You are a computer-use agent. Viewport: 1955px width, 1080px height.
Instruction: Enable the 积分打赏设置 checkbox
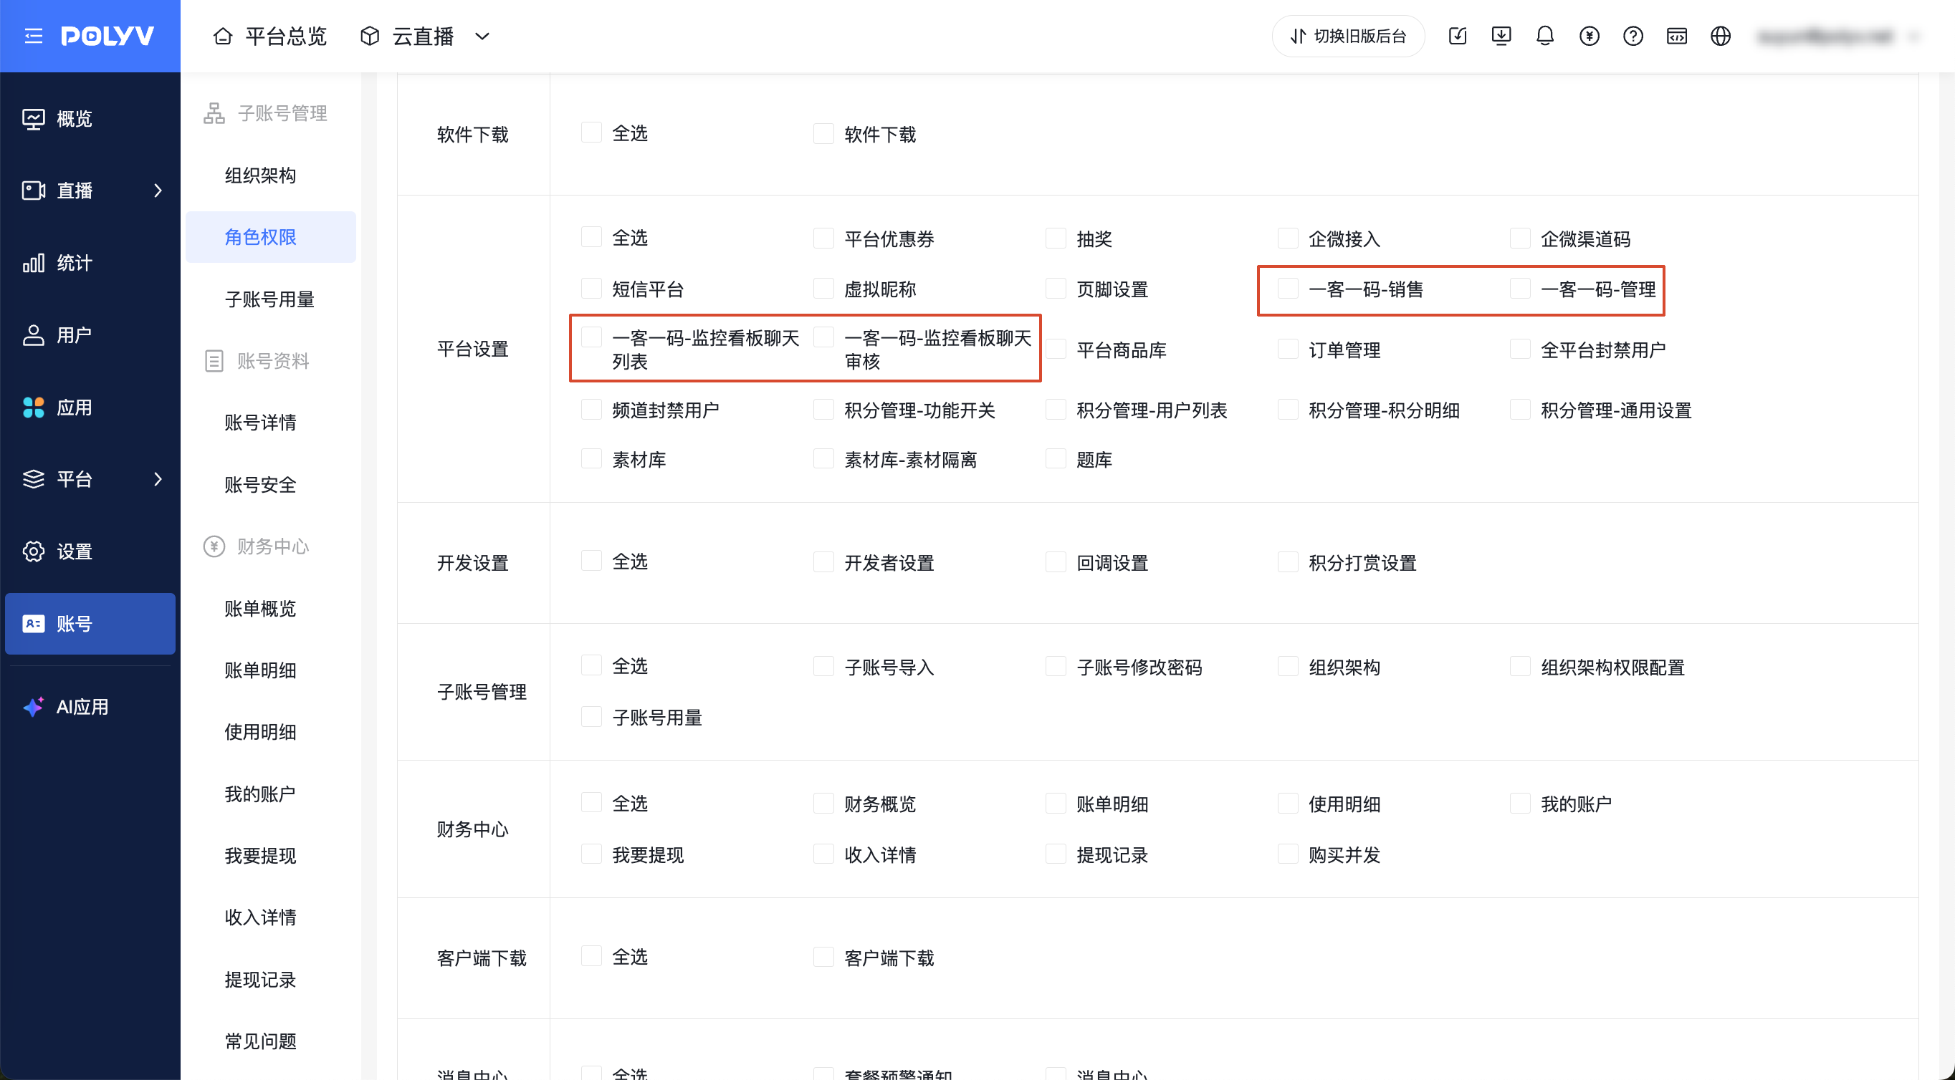point(1288,562)
